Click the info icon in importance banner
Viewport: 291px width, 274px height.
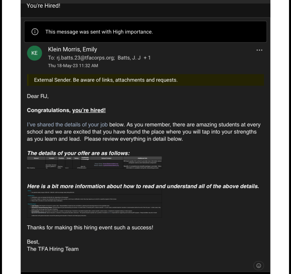pos(35,32)
